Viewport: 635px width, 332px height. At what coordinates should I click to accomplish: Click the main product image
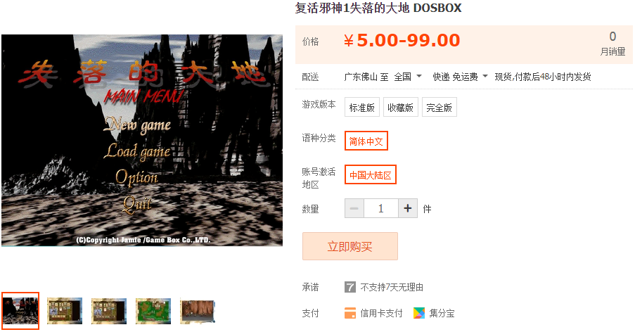click(142, 140)
